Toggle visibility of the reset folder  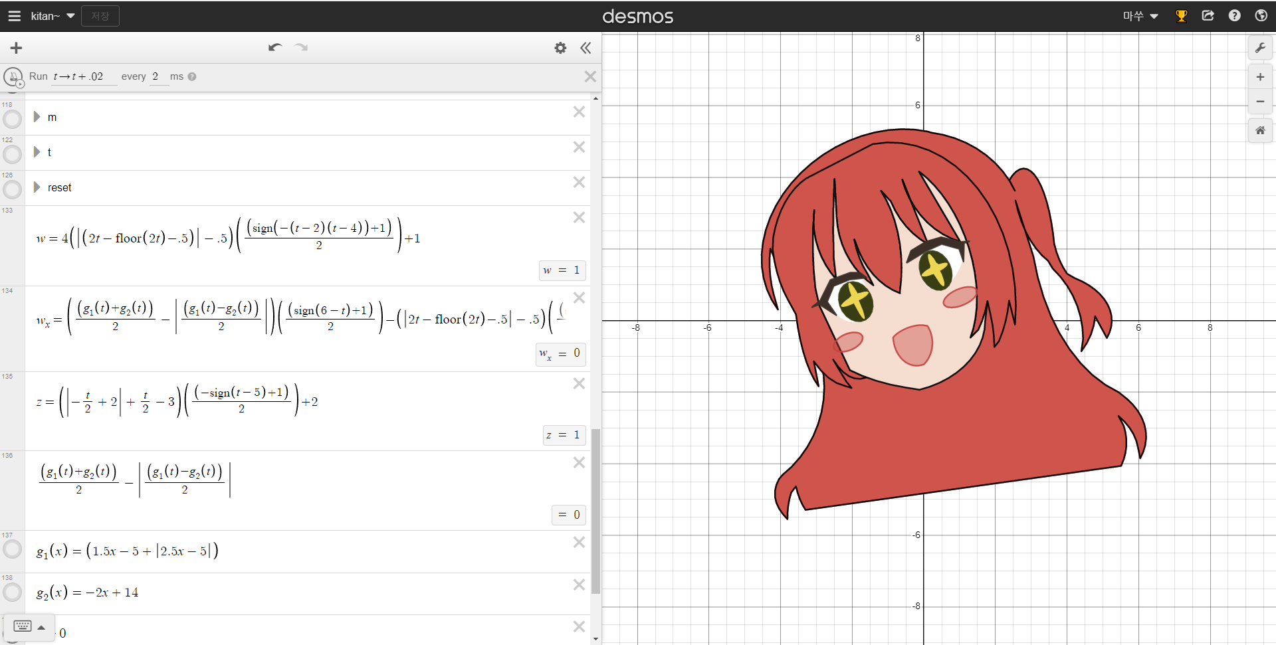tap(12, 190)
